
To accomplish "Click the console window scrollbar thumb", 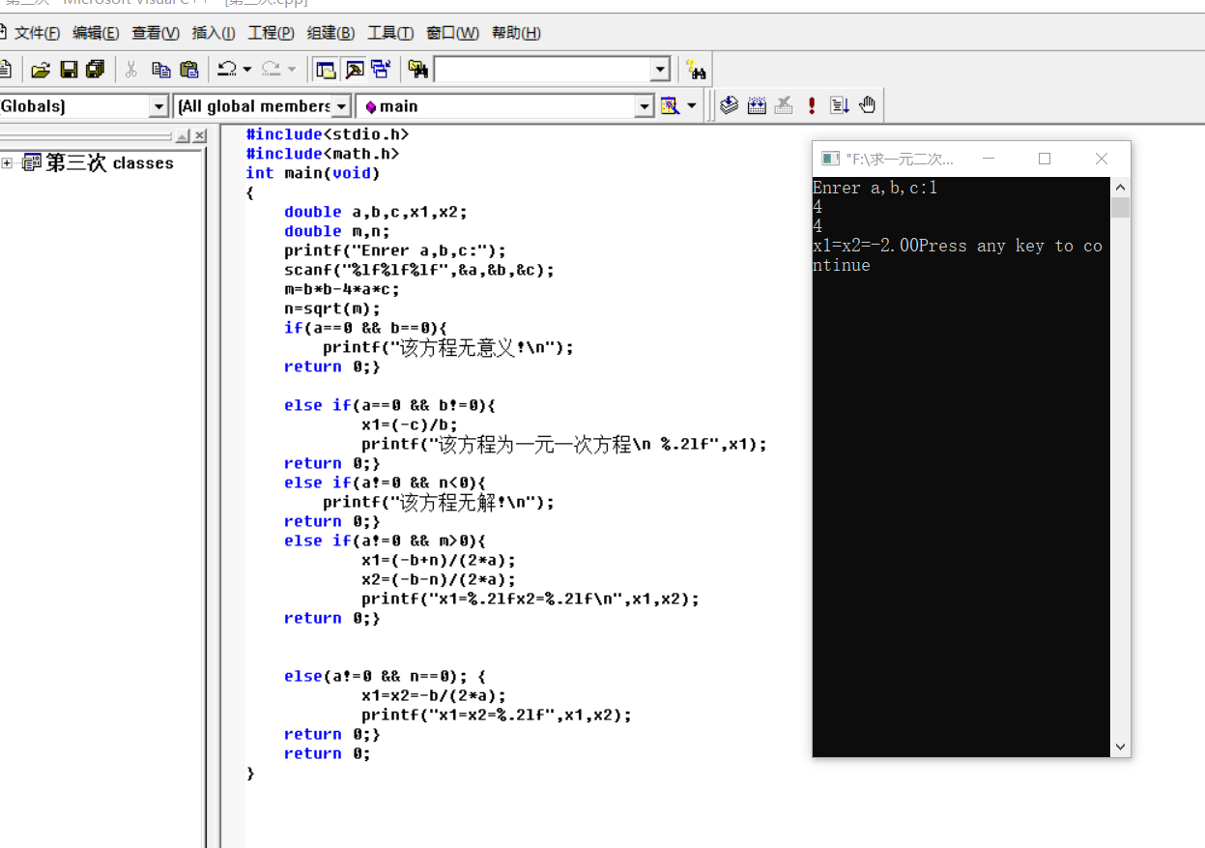I will pos(1120,207).
